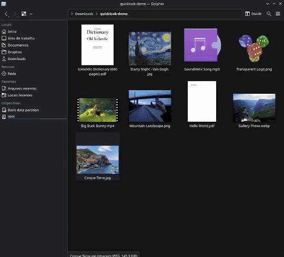284x257 pixels.
Task: Navigate to Downloads in the breadcrumb
Action: pos(84,14)
